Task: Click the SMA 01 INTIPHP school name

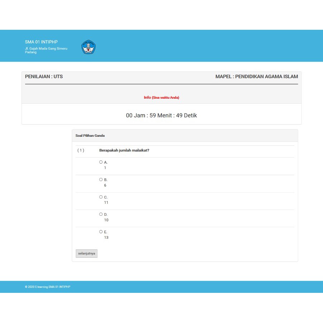Action: [41, 42]
